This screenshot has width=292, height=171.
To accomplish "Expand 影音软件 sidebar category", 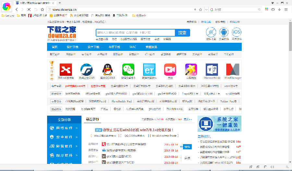I will tap(64, 146).
